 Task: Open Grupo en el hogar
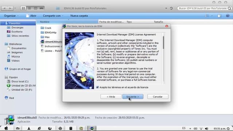(x=18, y=69)
